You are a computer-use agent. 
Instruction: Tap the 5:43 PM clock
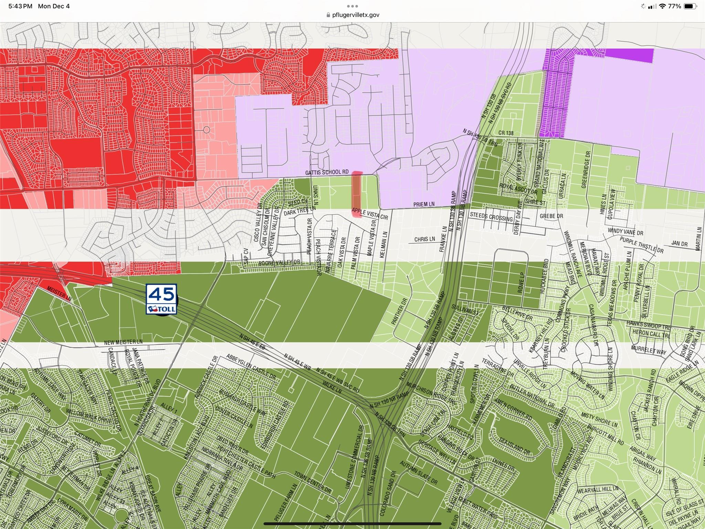(x=20, y=6)
